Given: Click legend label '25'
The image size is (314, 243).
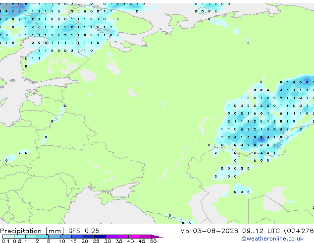Looking at the screenshot, I should coord(96,241).
